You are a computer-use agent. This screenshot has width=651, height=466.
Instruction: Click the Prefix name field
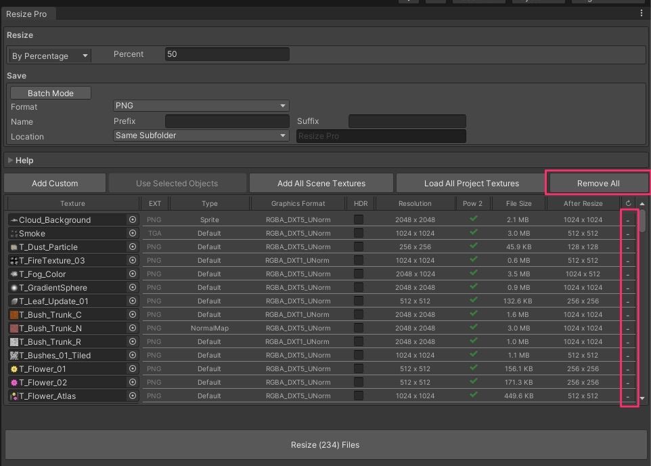click(227, 121)
